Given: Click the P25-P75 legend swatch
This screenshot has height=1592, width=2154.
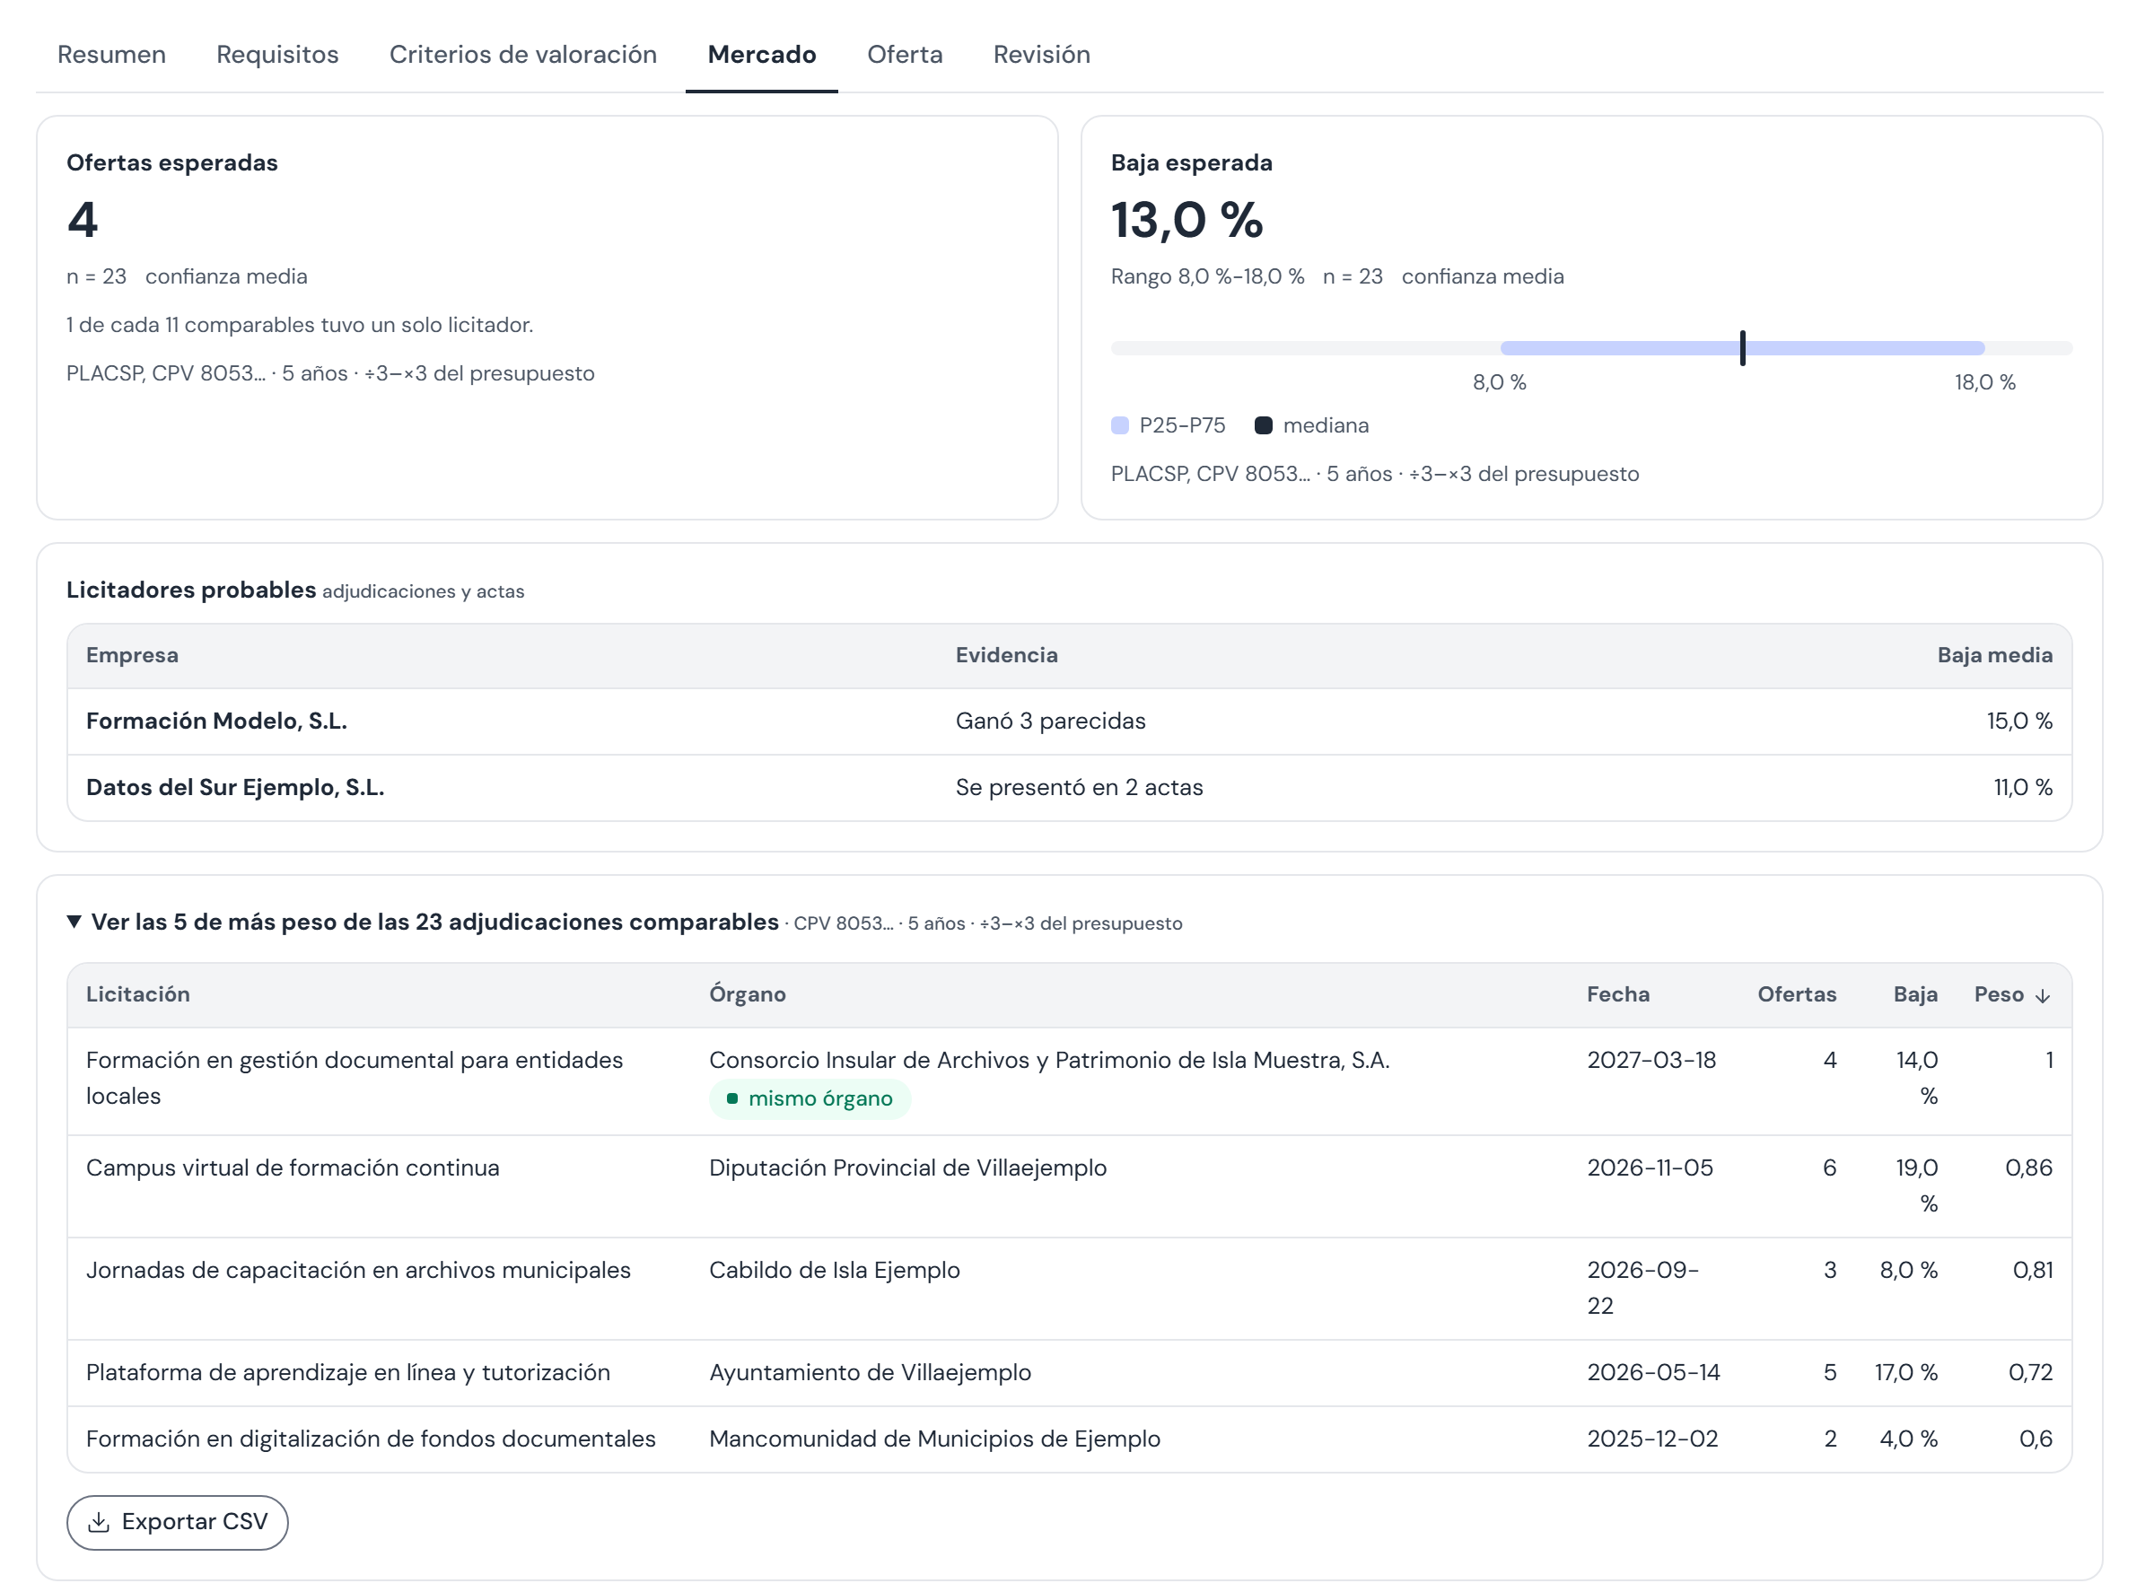Looking at the screenshot, I should coord(1120,426).
